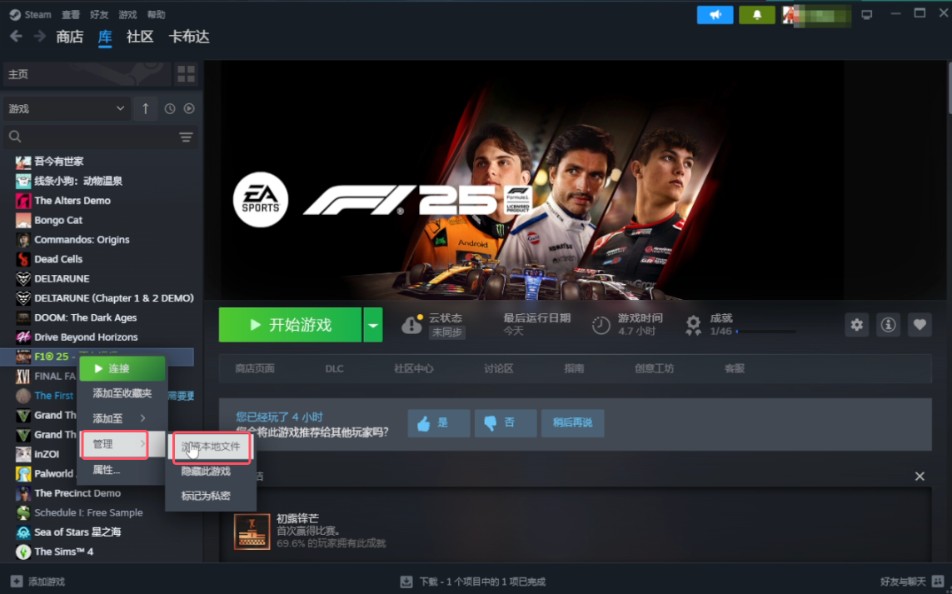Go forward with the right arrow
The height and width of the screenshot is (594, 952).
[39, 37]
